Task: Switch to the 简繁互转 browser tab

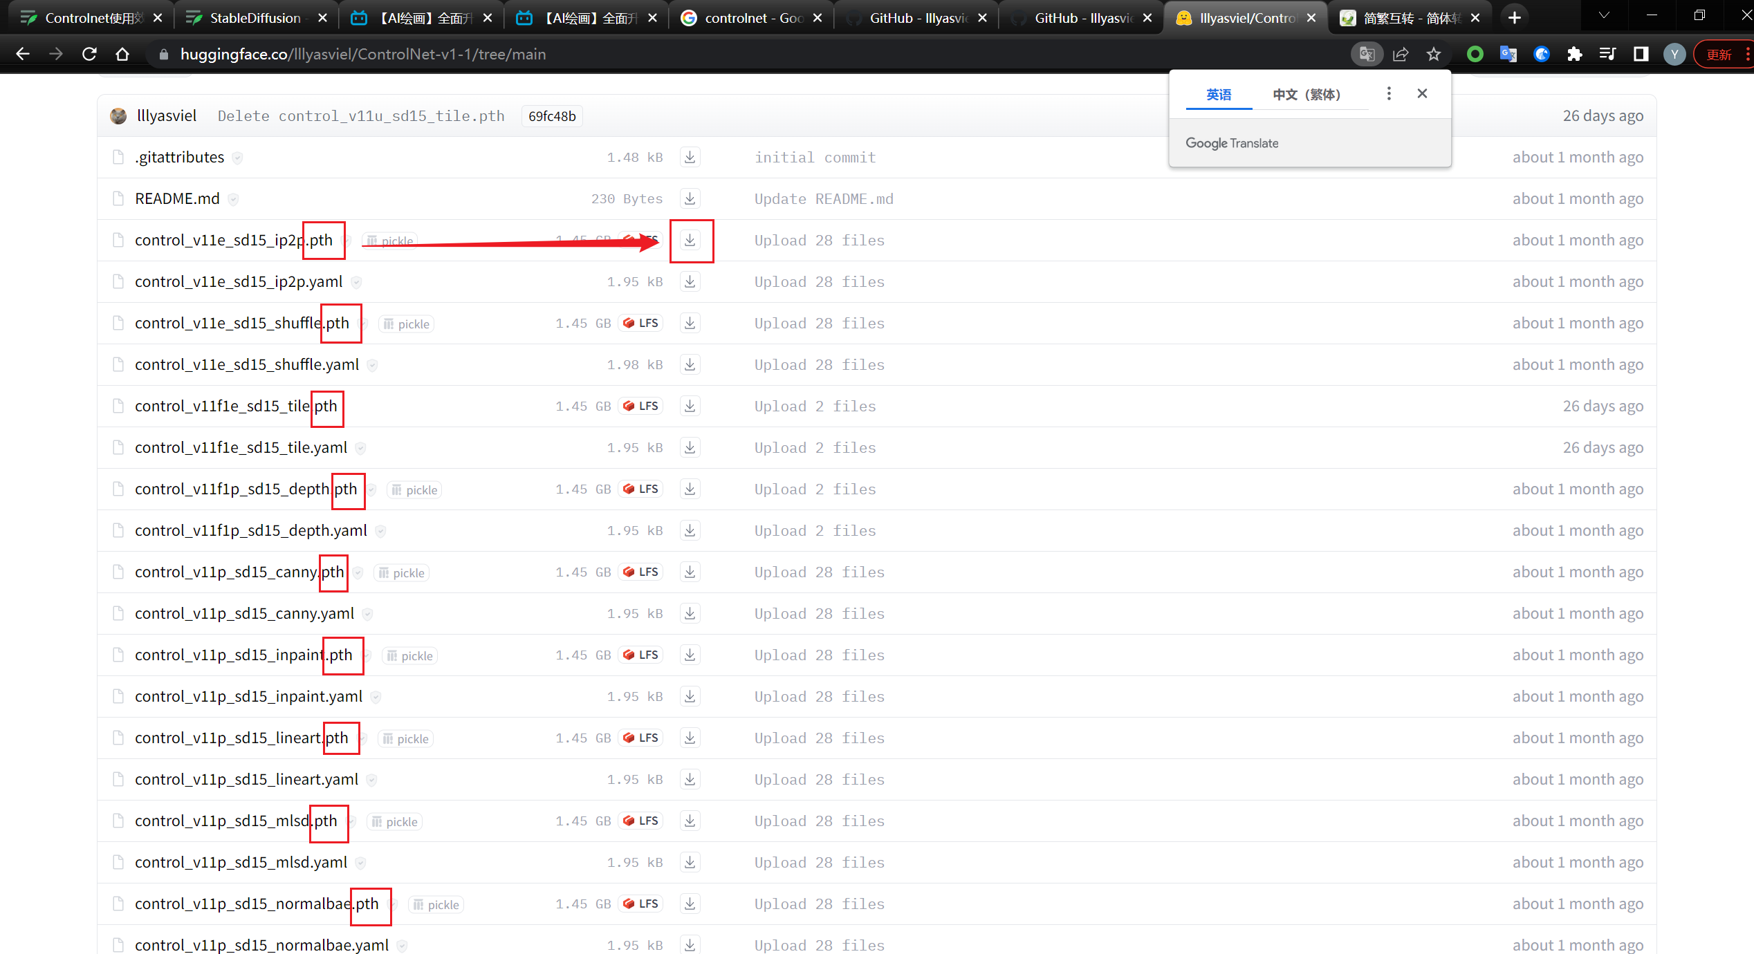Action: [1411, 18]
